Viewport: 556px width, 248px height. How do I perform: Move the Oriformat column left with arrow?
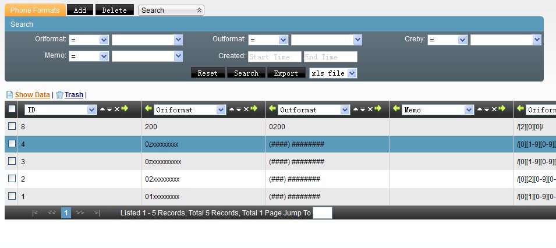(148, 109)
